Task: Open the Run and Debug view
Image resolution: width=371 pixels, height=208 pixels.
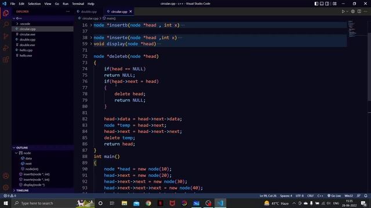Action: click(x=6, y=48)
